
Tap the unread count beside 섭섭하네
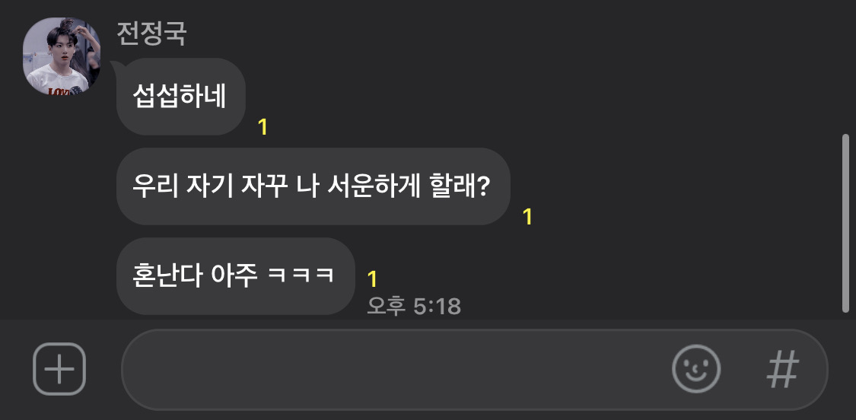[x=263, y=127]
